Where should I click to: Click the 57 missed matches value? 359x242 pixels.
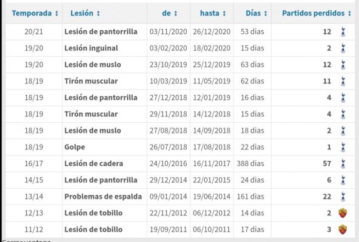327,163
